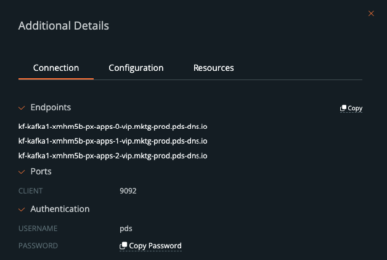The height and width of the screenshot is (260, 387).
Task: Switch to the Connection tab
Action: (x=56, y=68)
